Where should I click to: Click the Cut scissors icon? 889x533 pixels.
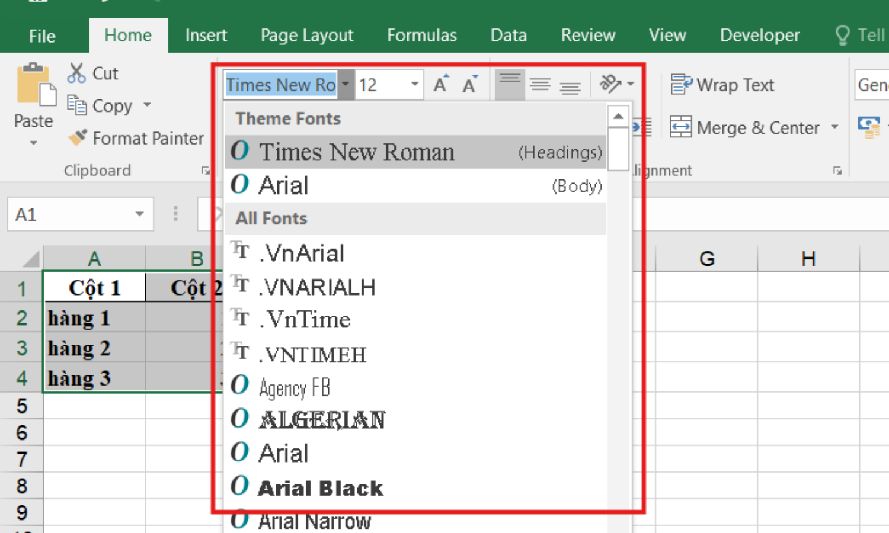76,73
